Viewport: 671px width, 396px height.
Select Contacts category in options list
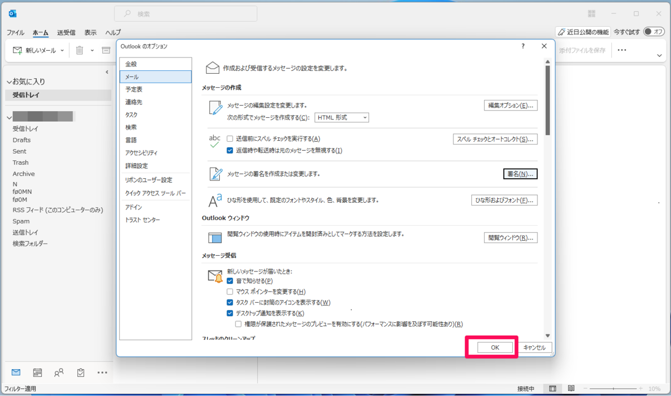(155, 102)
